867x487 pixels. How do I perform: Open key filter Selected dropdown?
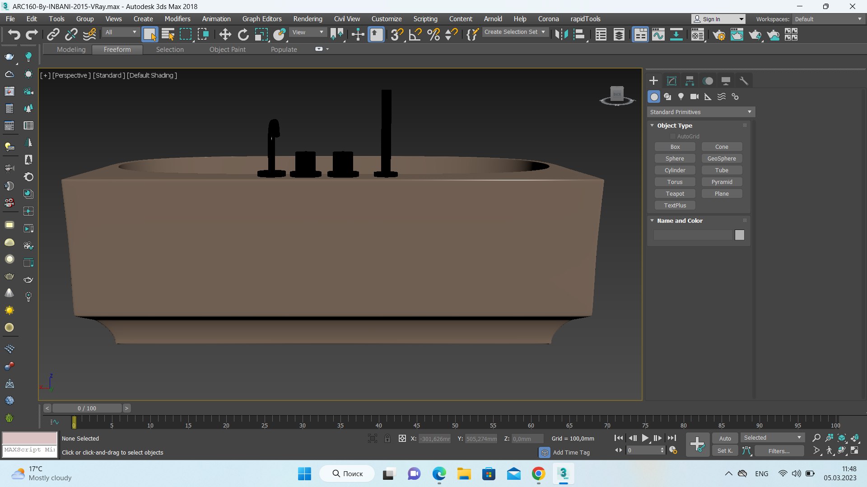772,438
